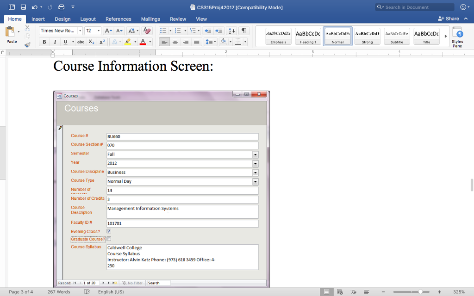This screenshot has height=296, width=474.
Task: Click the Print icon in the quick access toolbar
Action: [60, 6]
